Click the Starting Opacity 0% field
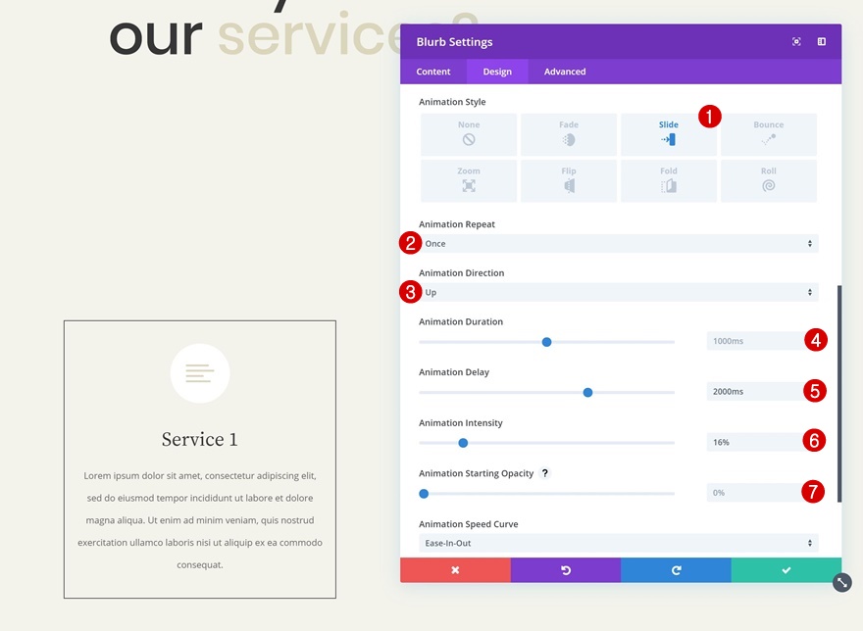This screenshot has height=631, width=863. pos(762,493)
